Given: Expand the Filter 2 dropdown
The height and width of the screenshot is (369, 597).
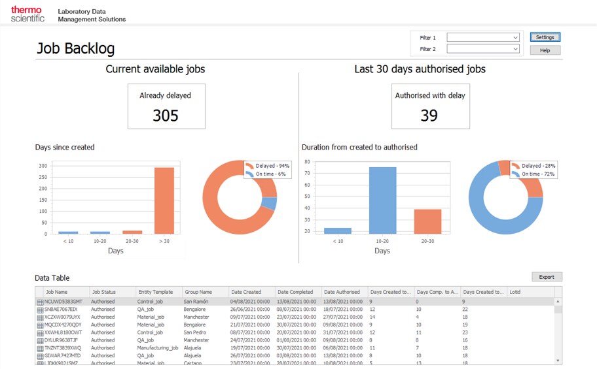Looking at the screenshot, I should pyautogui.click(x=483, y=49).
